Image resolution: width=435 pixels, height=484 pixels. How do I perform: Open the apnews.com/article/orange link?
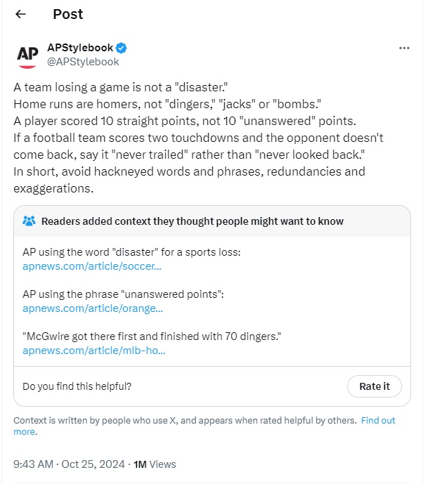tap(93, 308)
